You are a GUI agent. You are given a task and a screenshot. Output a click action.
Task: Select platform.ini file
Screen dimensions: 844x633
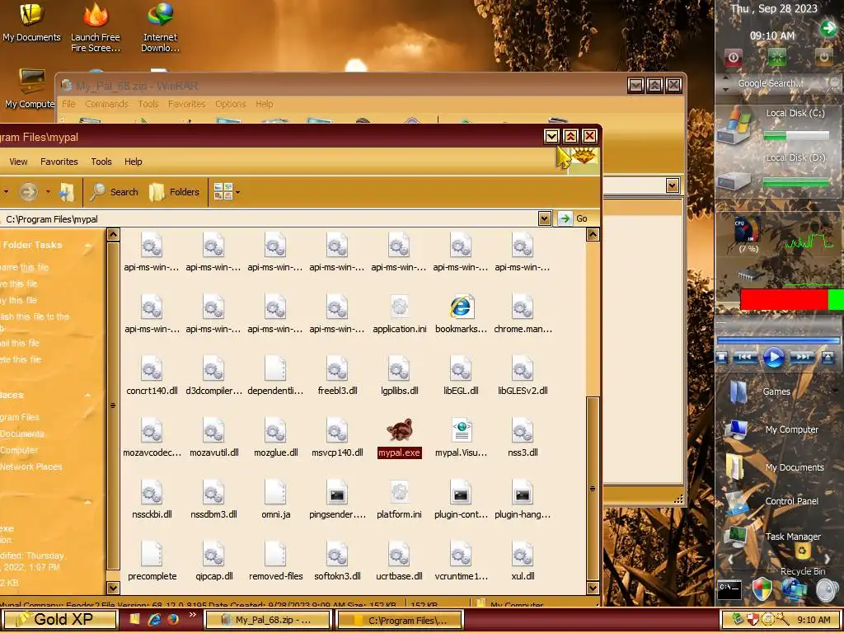point(399,500)
